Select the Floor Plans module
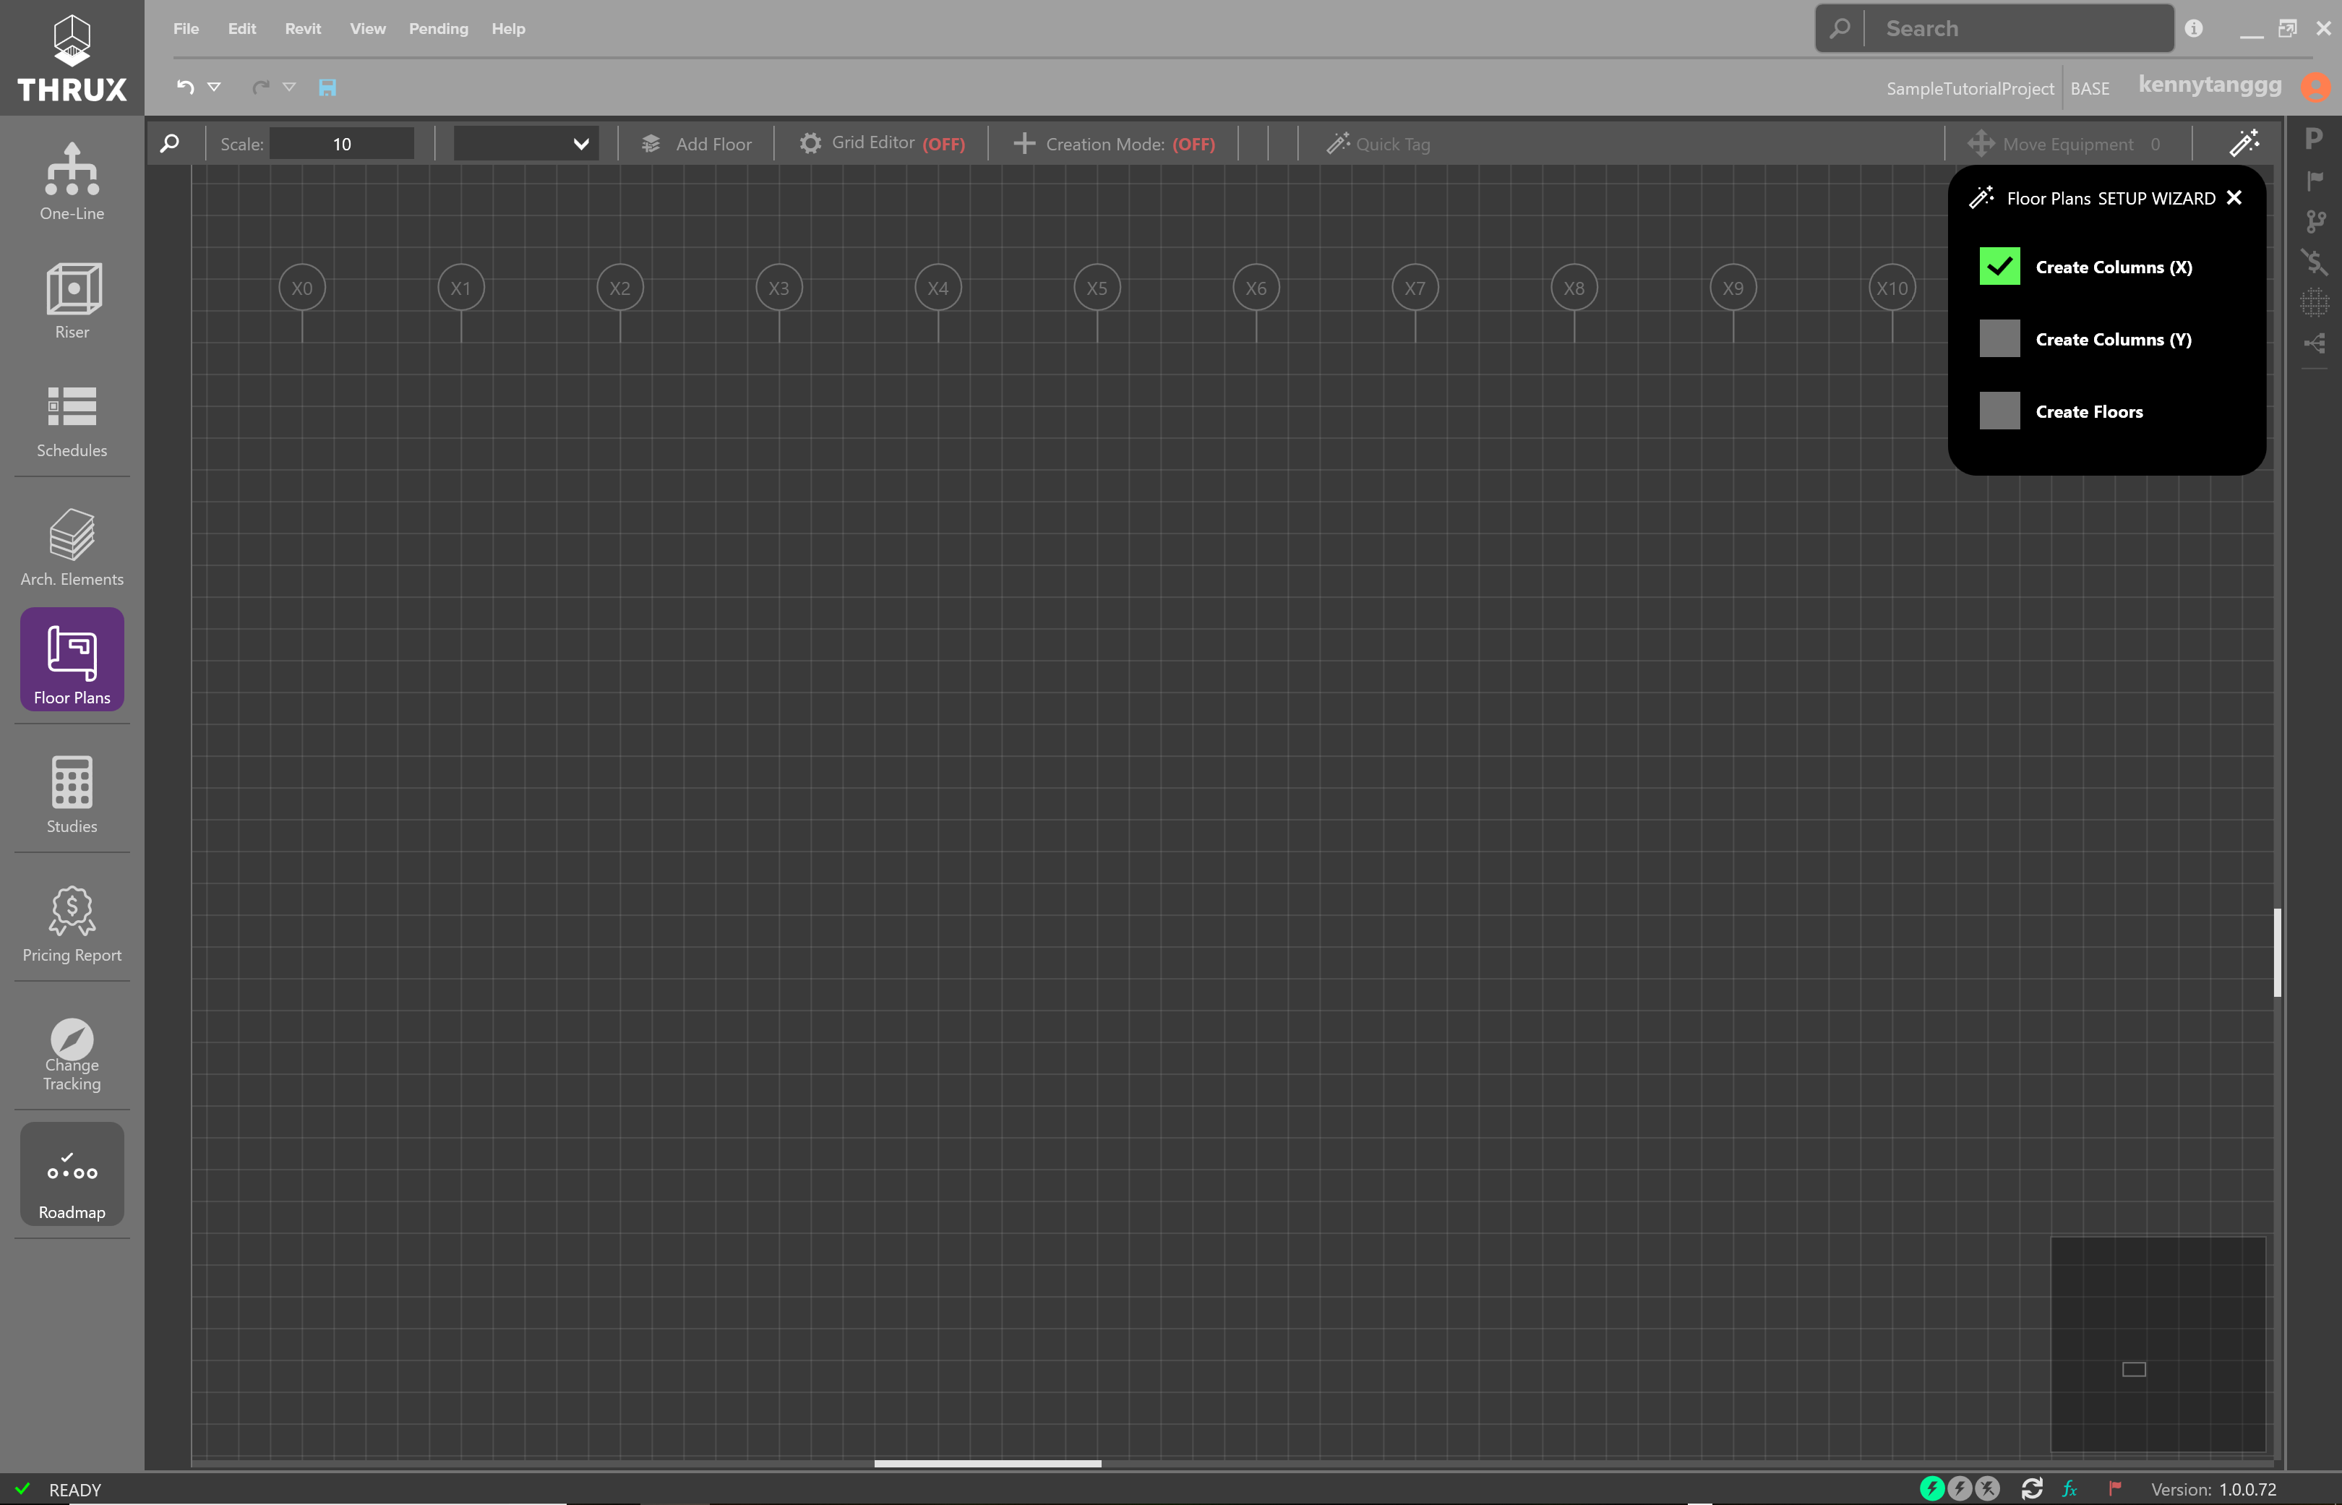2342x1505 pixels. [72, 660]
